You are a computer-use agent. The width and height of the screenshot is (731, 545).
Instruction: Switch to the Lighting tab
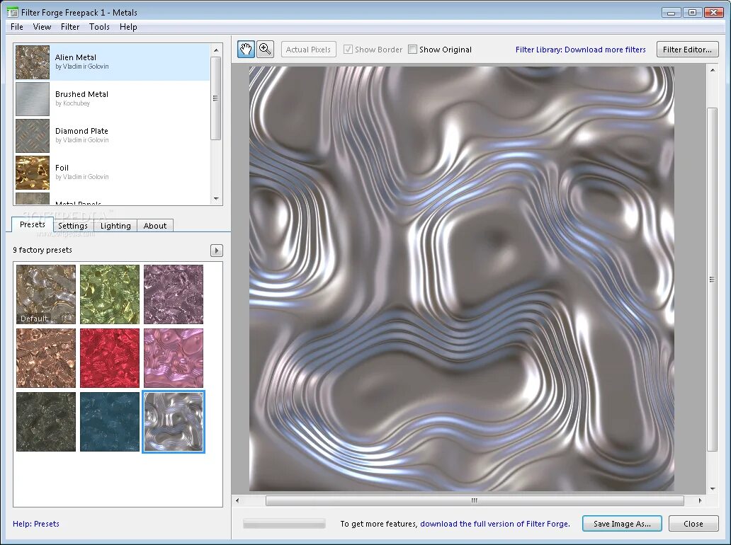pos(115,226)
